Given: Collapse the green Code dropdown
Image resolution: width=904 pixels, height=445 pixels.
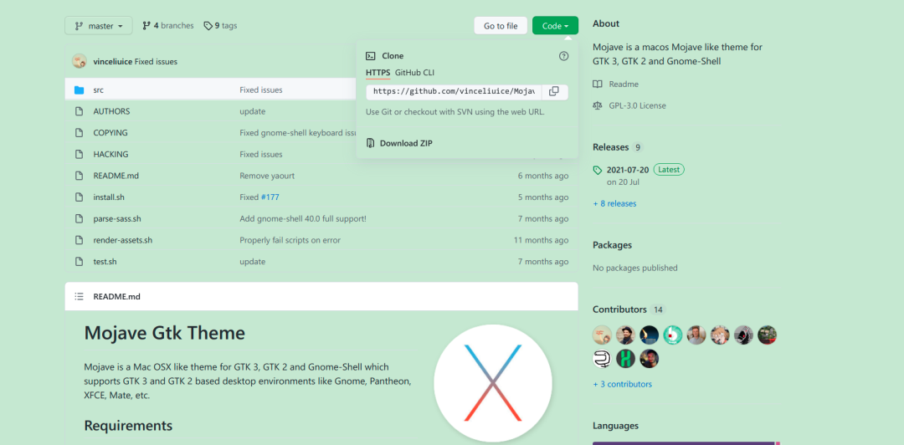Looking at the screenshot, I should [555, 26].
